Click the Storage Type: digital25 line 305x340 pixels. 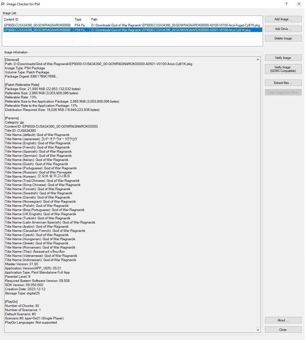click(22, 293)
